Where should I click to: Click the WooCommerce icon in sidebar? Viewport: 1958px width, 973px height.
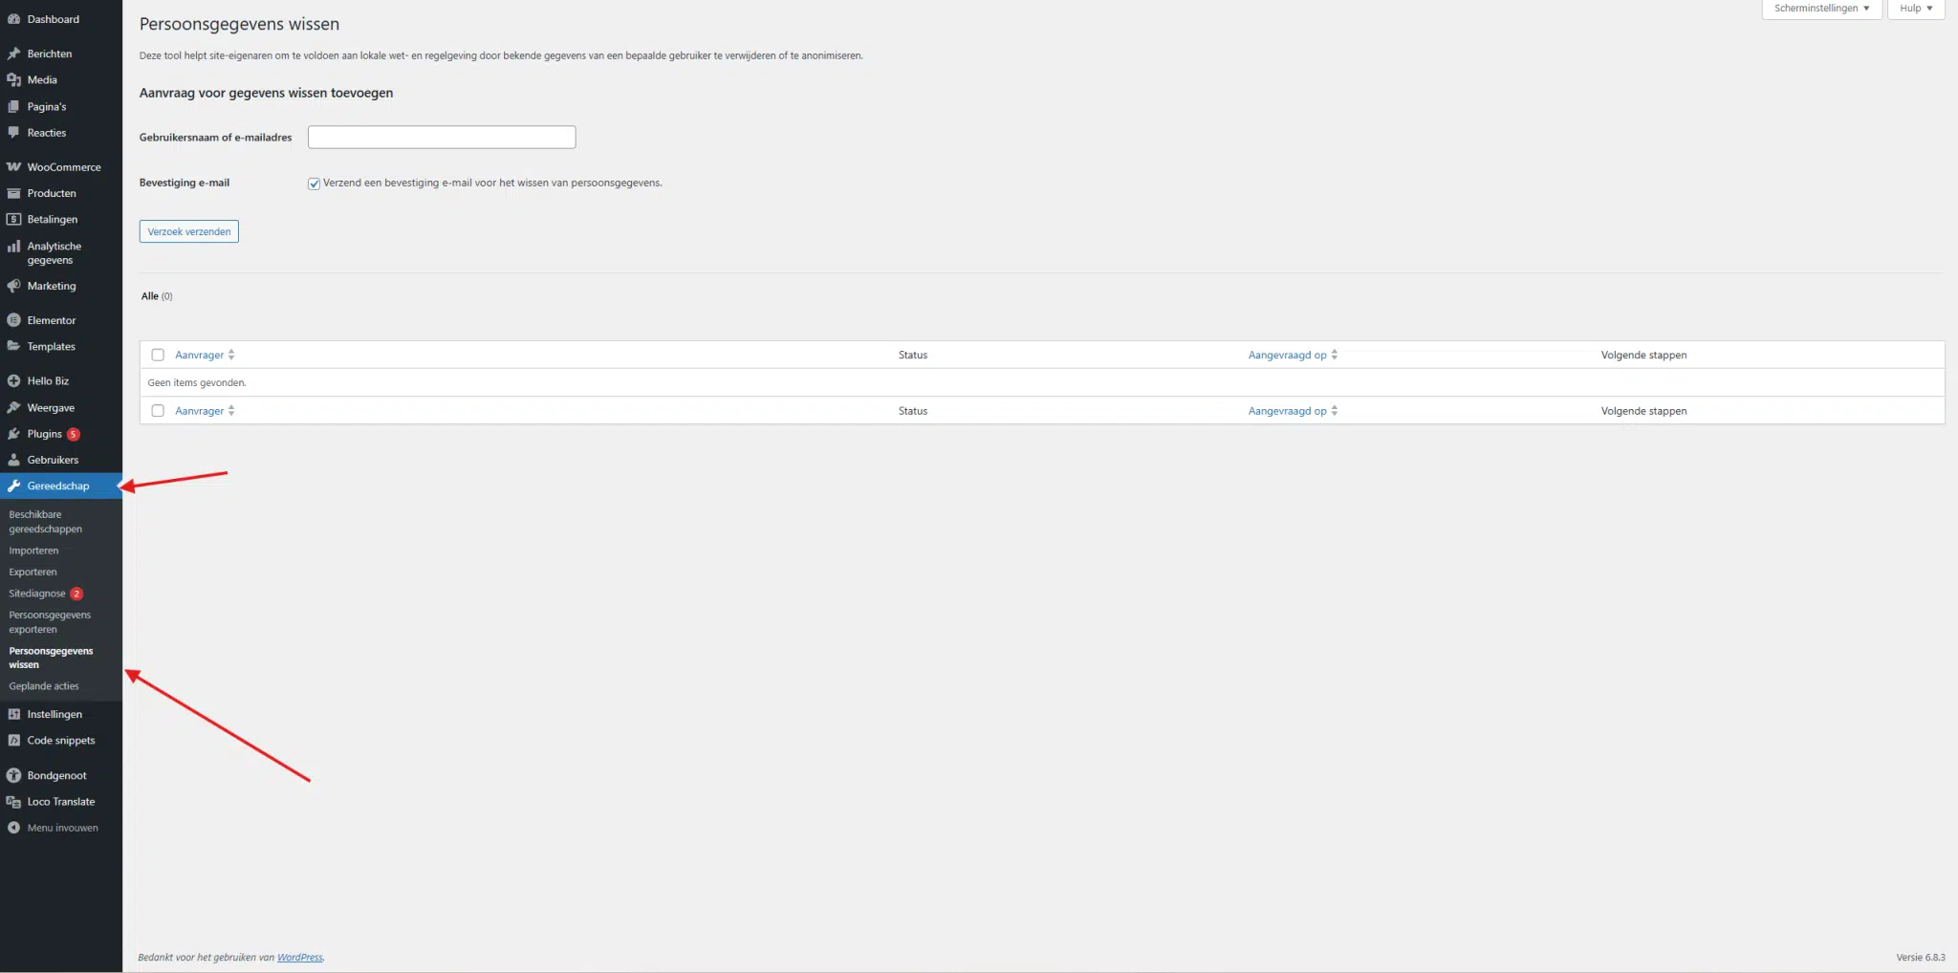click(x=13, y=167)
